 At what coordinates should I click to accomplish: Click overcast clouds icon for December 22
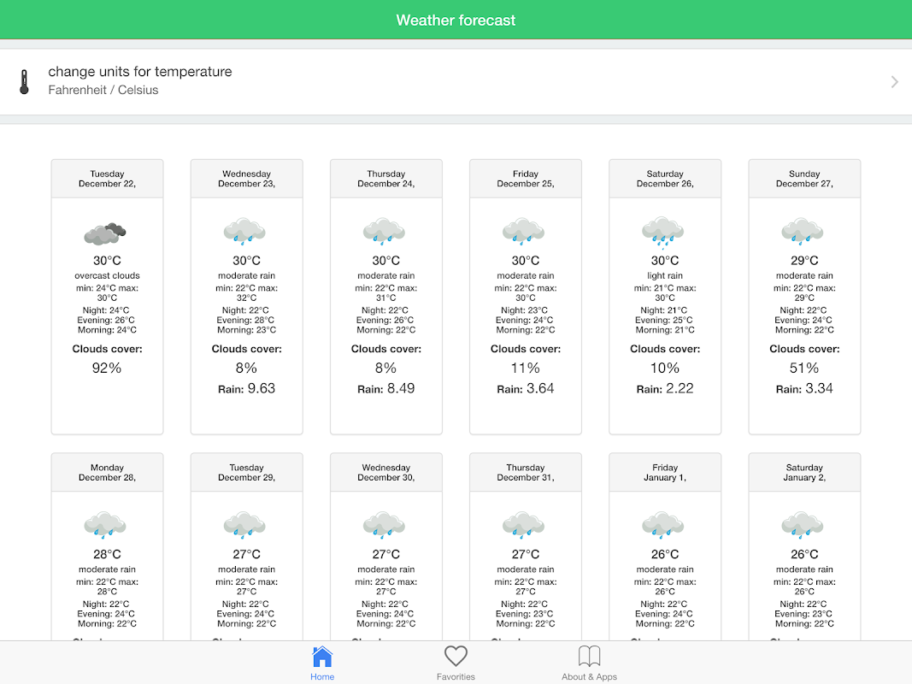pyautogui.click(x=104, y=233)
